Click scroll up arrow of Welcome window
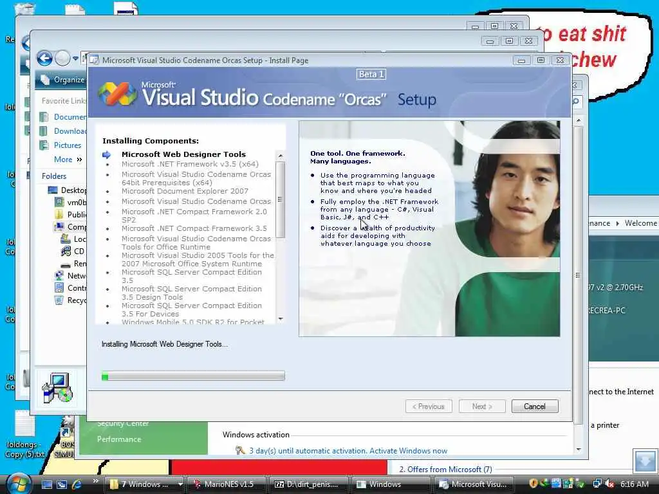Image resolution: width=659 pixels, height=494 pixels. 579,120
